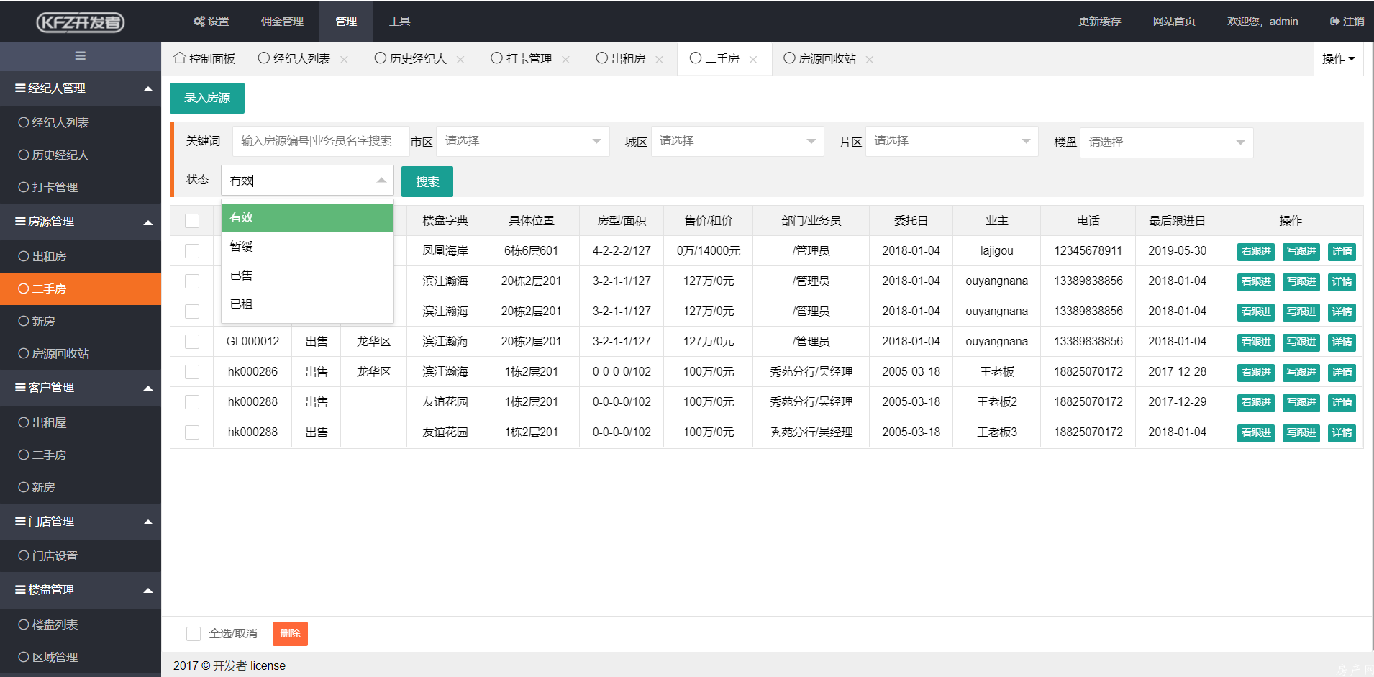This screenshot has height=677, width=1374.
Task: Close the 历史经纪人 tab
Action: [460, 60]
